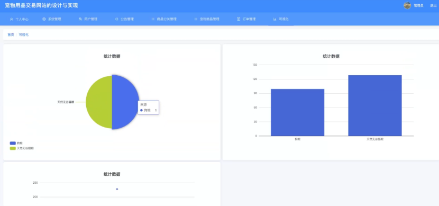Click the 可视化 breadcrumb item
The width and height of the screenshot is (439, 206).
pyautogui.click(x=23, y=35)
